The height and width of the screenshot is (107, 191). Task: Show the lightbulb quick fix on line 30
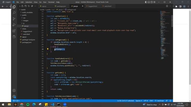coord(48,49)
